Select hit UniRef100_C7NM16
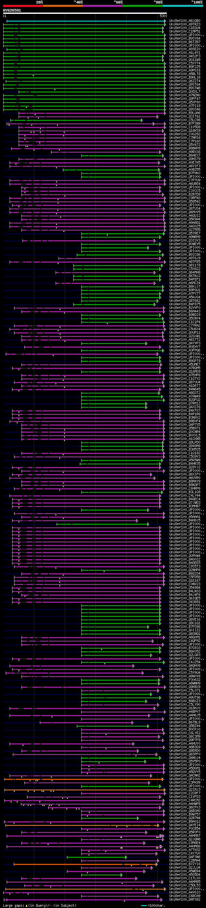This screenshot has height=908, width=206. pyautogui.click(x=185, y=138)
